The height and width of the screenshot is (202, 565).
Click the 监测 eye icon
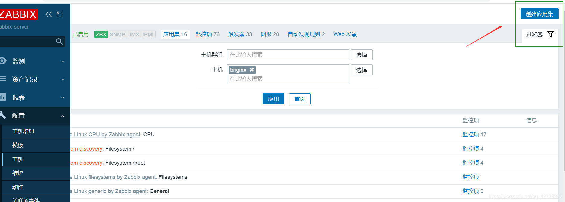(x=3, y=61)
